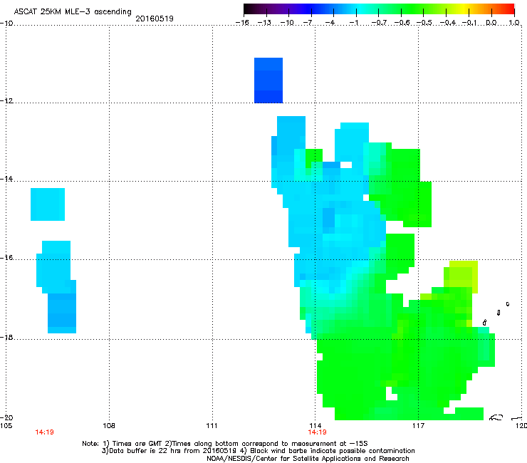Click the yellow section of the color bar
The width and height of the screenshot is (527, 463).
464,9
